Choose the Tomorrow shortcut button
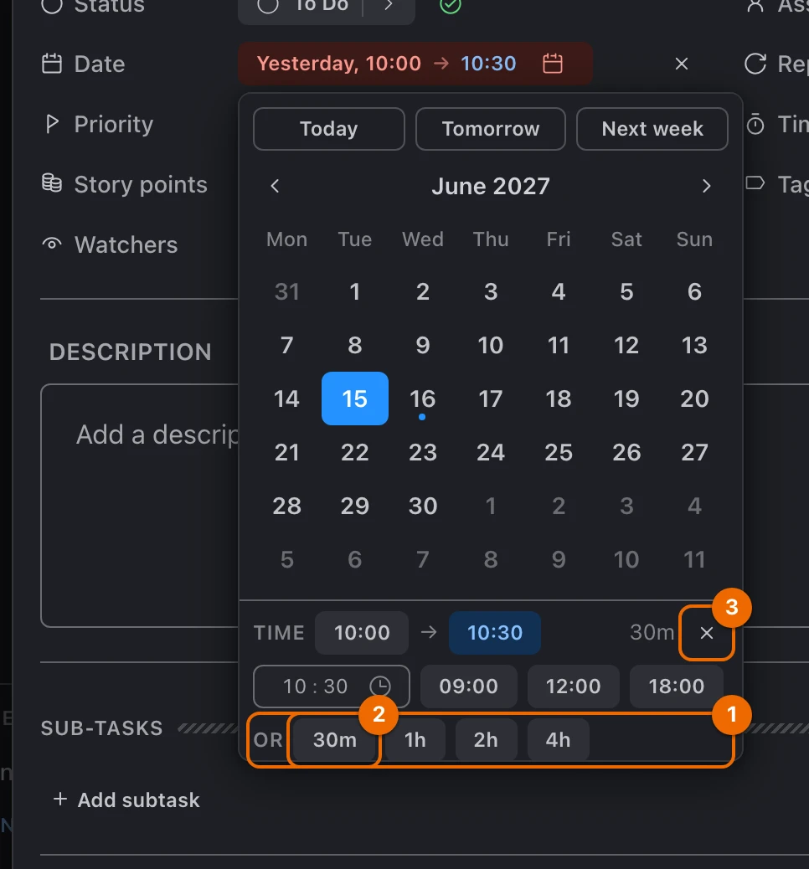The height and width of the screenshot is (869, 809). (x=491, y=129)
